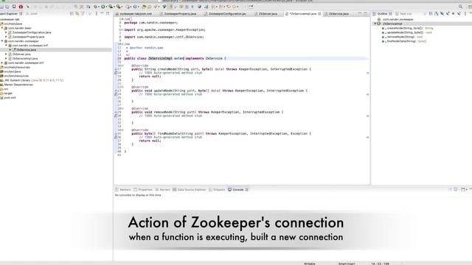Collapse com.nandin.zookeeper package node
The height and width of the screenshot is (265, 472).
click(x=2, y=41)
